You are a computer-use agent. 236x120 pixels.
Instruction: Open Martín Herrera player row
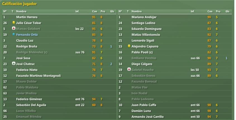[x=59, y=17]
